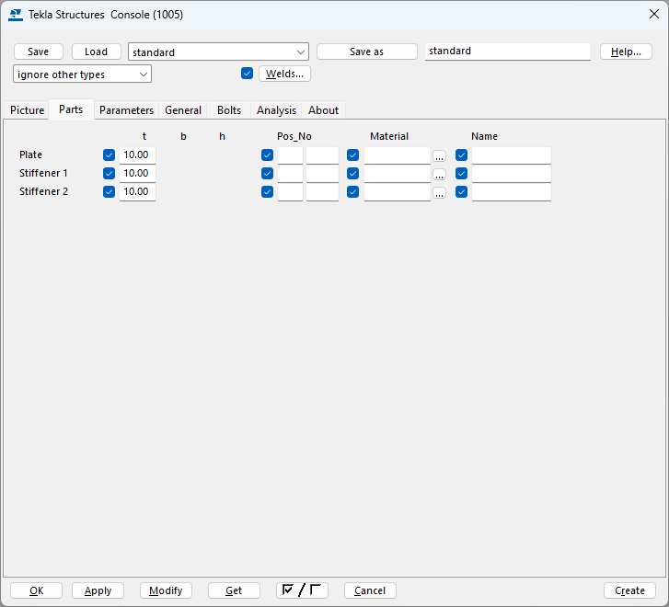The height and width of the screenshot is (607, 669).
Task: Click the Stiffener 2 Pos_No prefix field
Action: pos(290,191)
